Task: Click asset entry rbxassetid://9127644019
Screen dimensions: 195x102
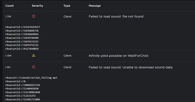Action: tap(22, 49)
